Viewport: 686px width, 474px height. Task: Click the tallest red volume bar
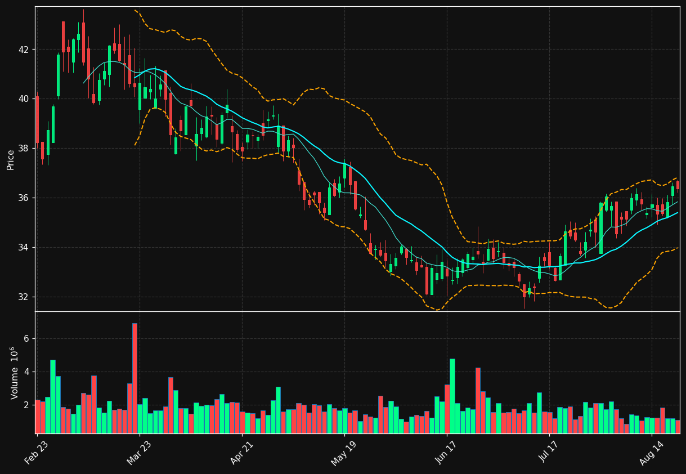pyautogui.click(x=134, y=378)
